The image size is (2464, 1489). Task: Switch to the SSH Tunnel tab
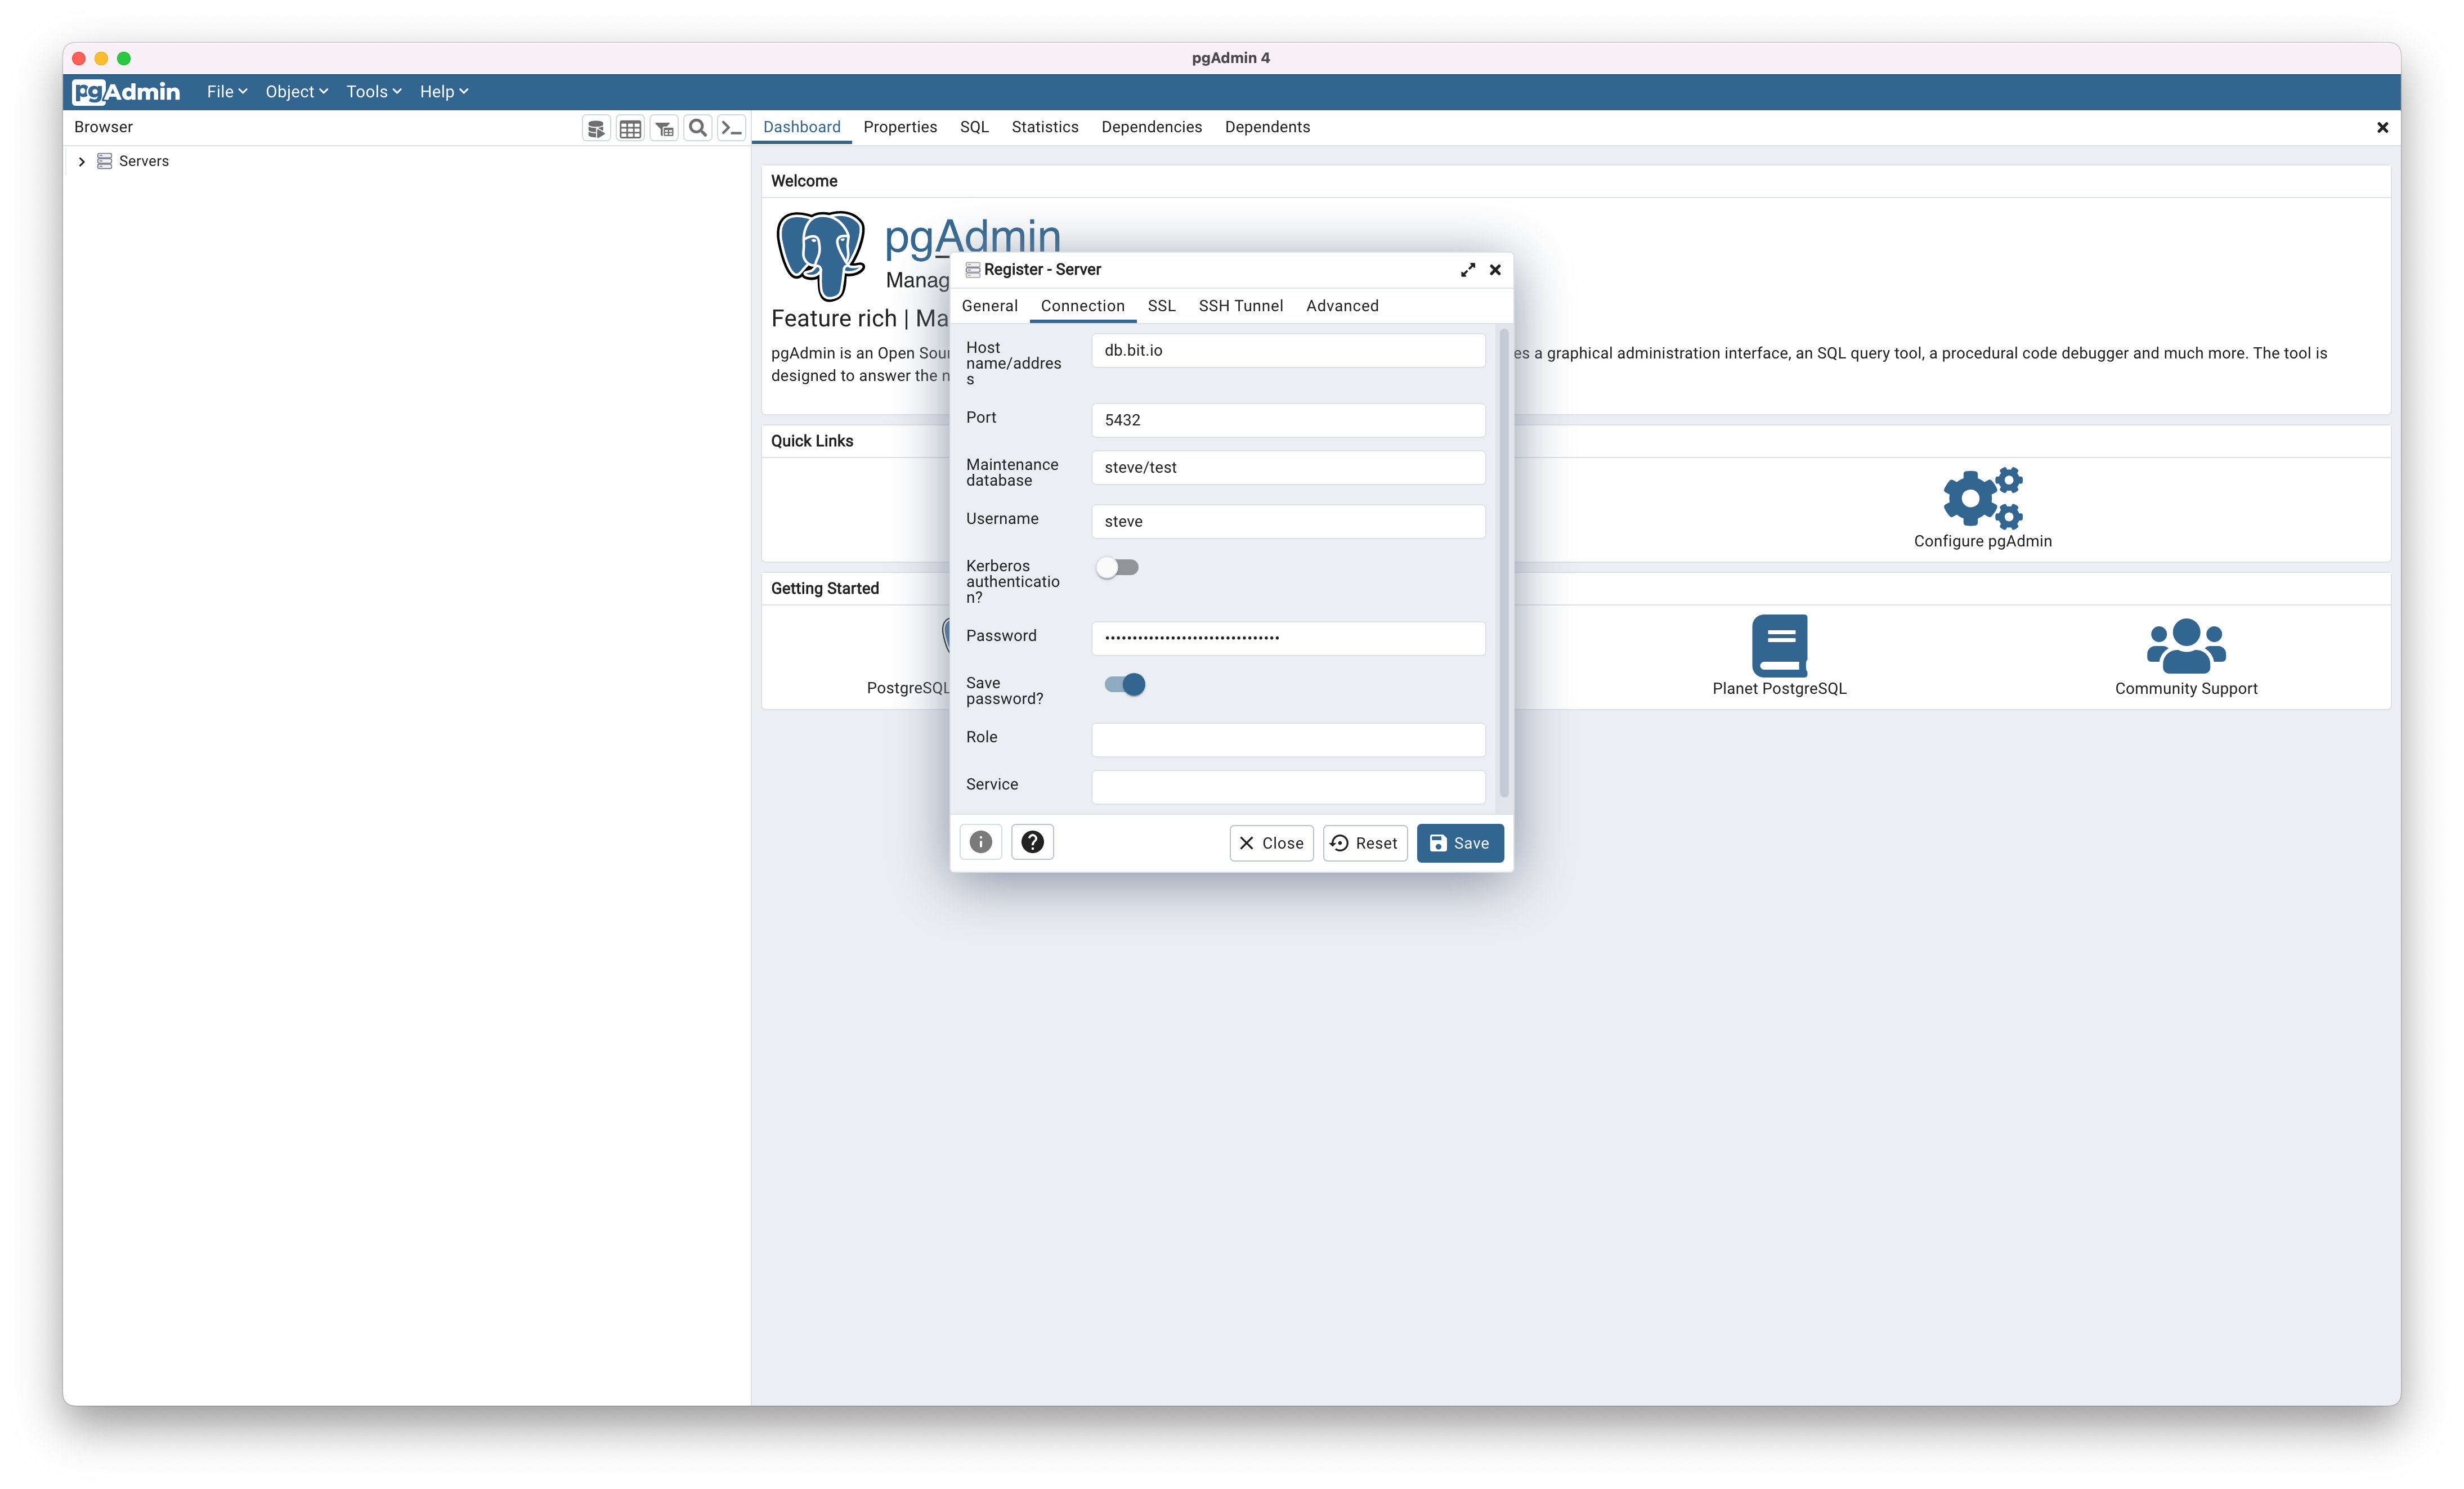(1240, 306)
